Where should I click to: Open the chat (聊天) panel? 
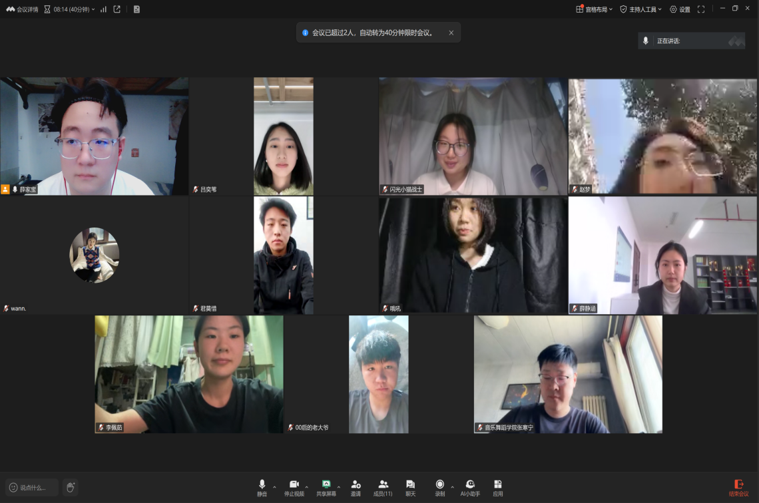[x=410, y=487]
